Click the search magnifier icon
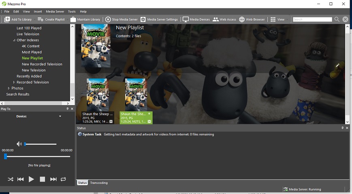352x194 pixels. point(337,19)
